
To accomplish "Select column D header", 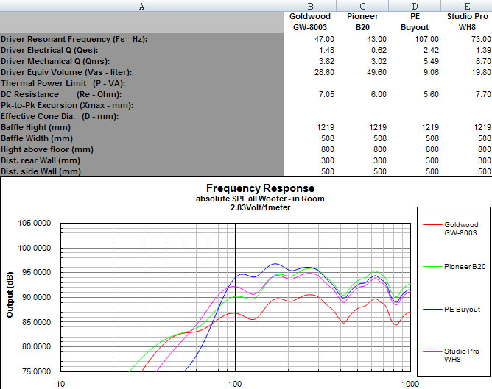I will [x=415, y=6].
